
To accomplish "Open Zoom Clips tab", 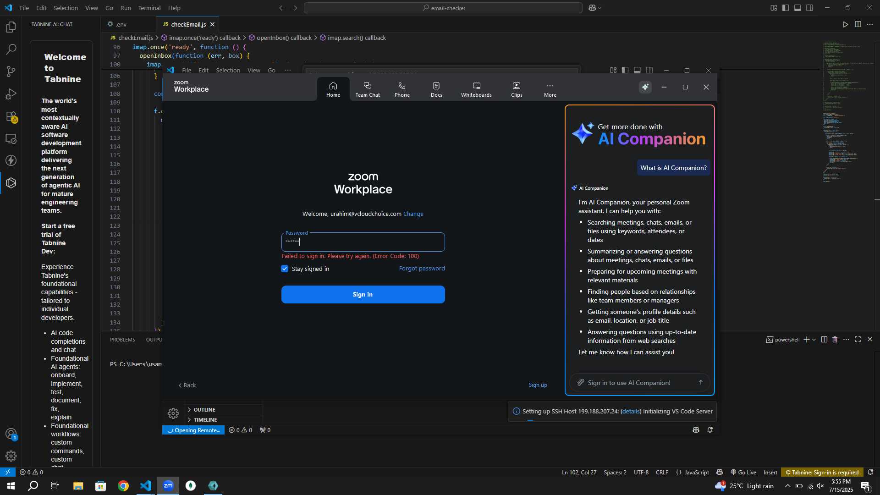I will [517, 89].
